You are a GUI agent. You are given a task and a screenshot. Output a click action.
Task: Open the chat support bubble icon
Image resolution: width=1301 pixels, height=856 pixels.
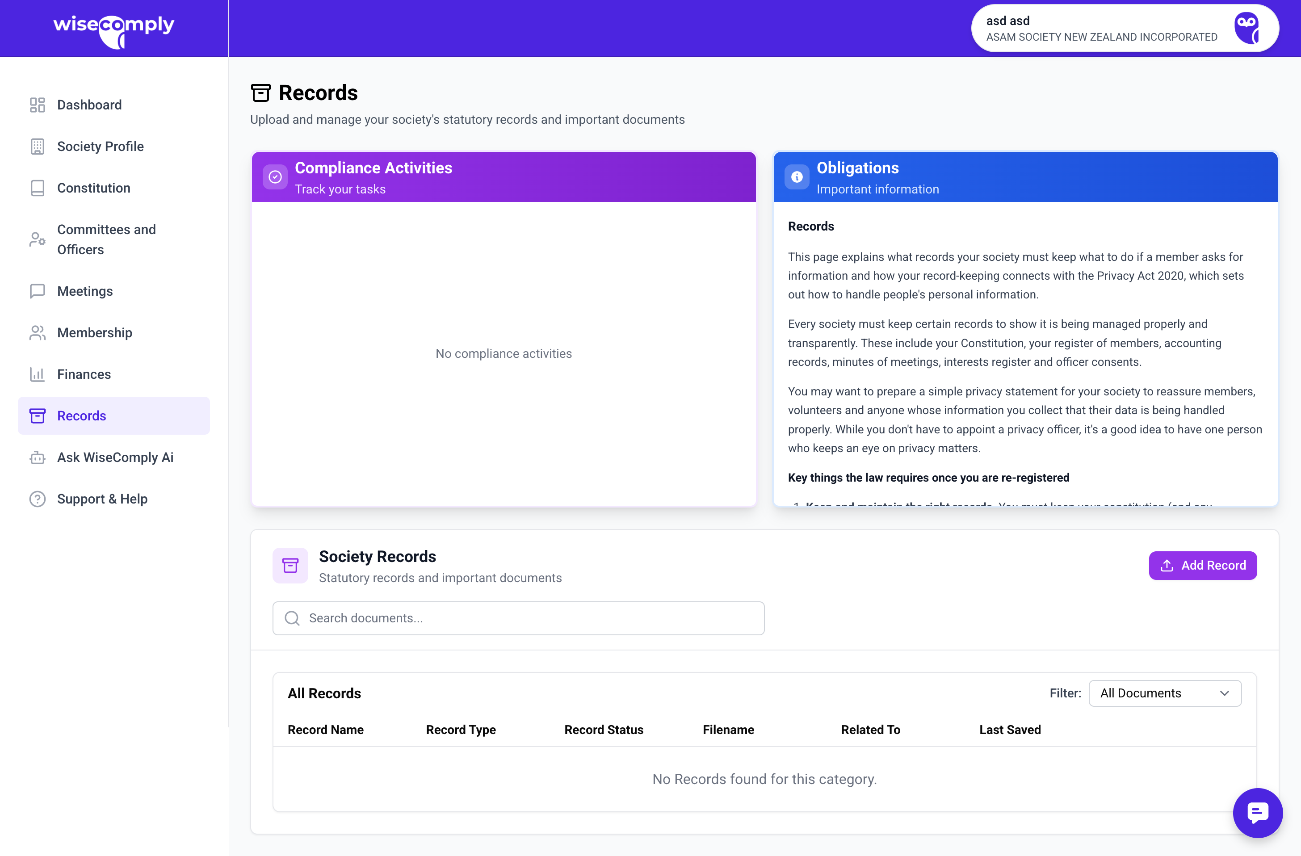tap(1257, 812)
